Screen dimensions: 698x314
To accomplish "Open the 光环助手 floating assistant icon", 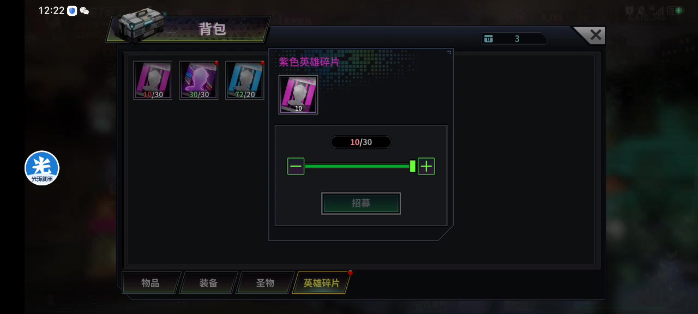I will (x=42, y=168).
